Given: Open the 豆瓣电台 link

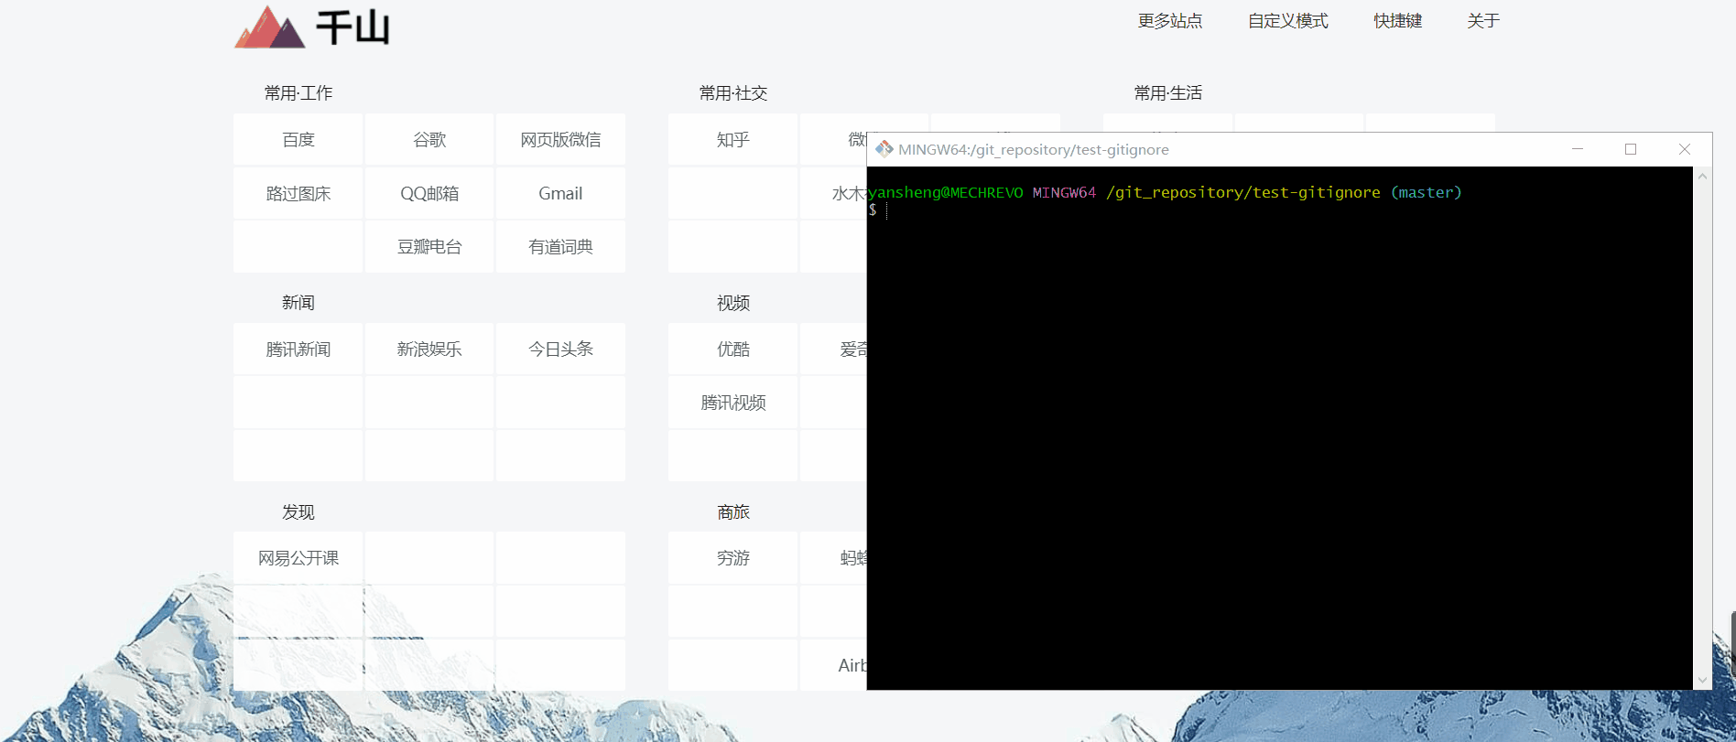Looking at the screenshot, I should [x=429, y=247].
